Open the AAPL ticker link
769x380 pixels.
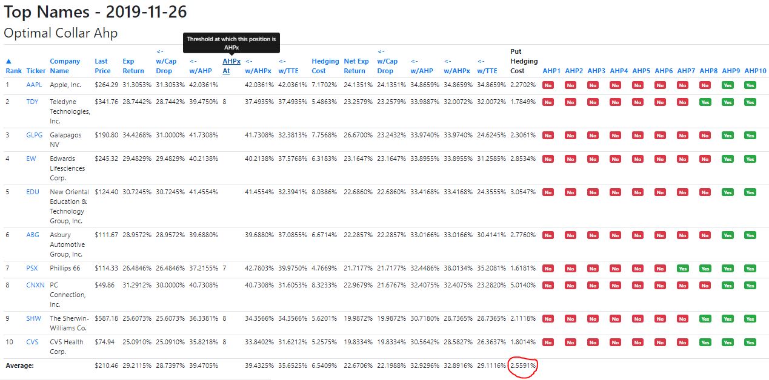(x=34, y=85)
